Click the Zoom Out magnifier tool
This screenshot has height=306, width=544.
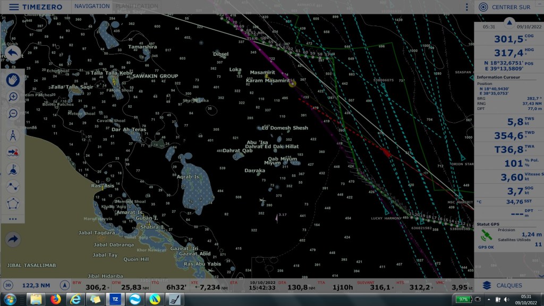pyautogui.click(x=13, y=114)
